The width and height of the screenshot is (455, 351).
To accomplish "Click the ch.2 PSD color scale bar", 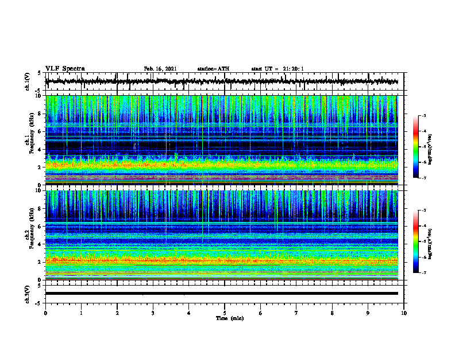I will 416,241.
